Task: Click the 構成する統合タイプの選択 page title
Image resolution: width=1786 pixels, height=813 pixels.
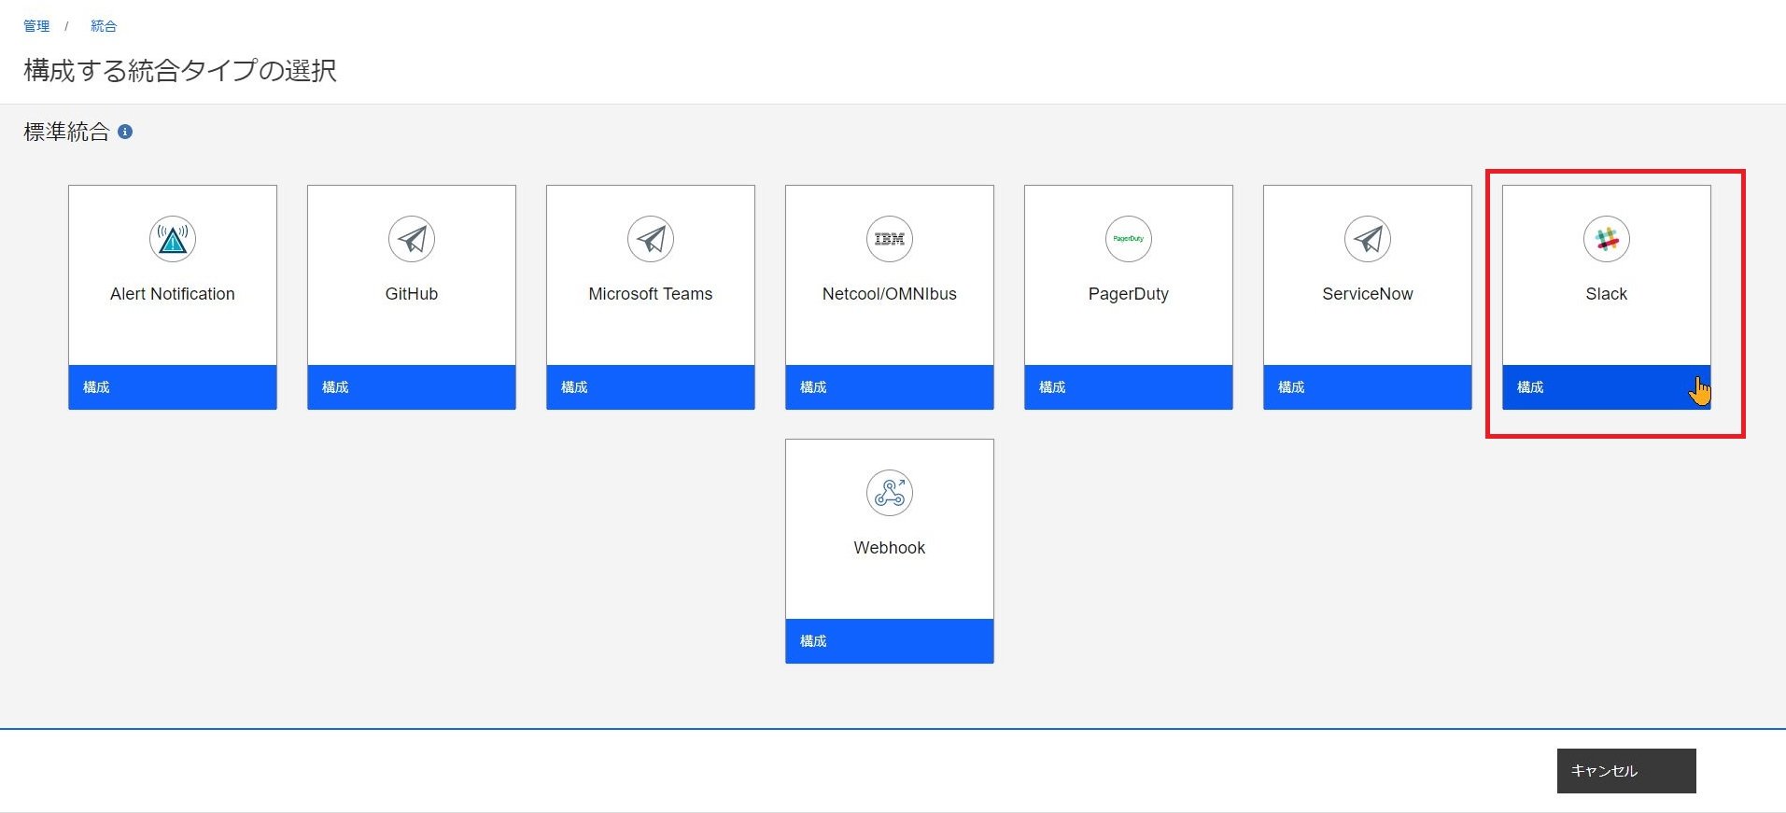Action: point(180,70)
